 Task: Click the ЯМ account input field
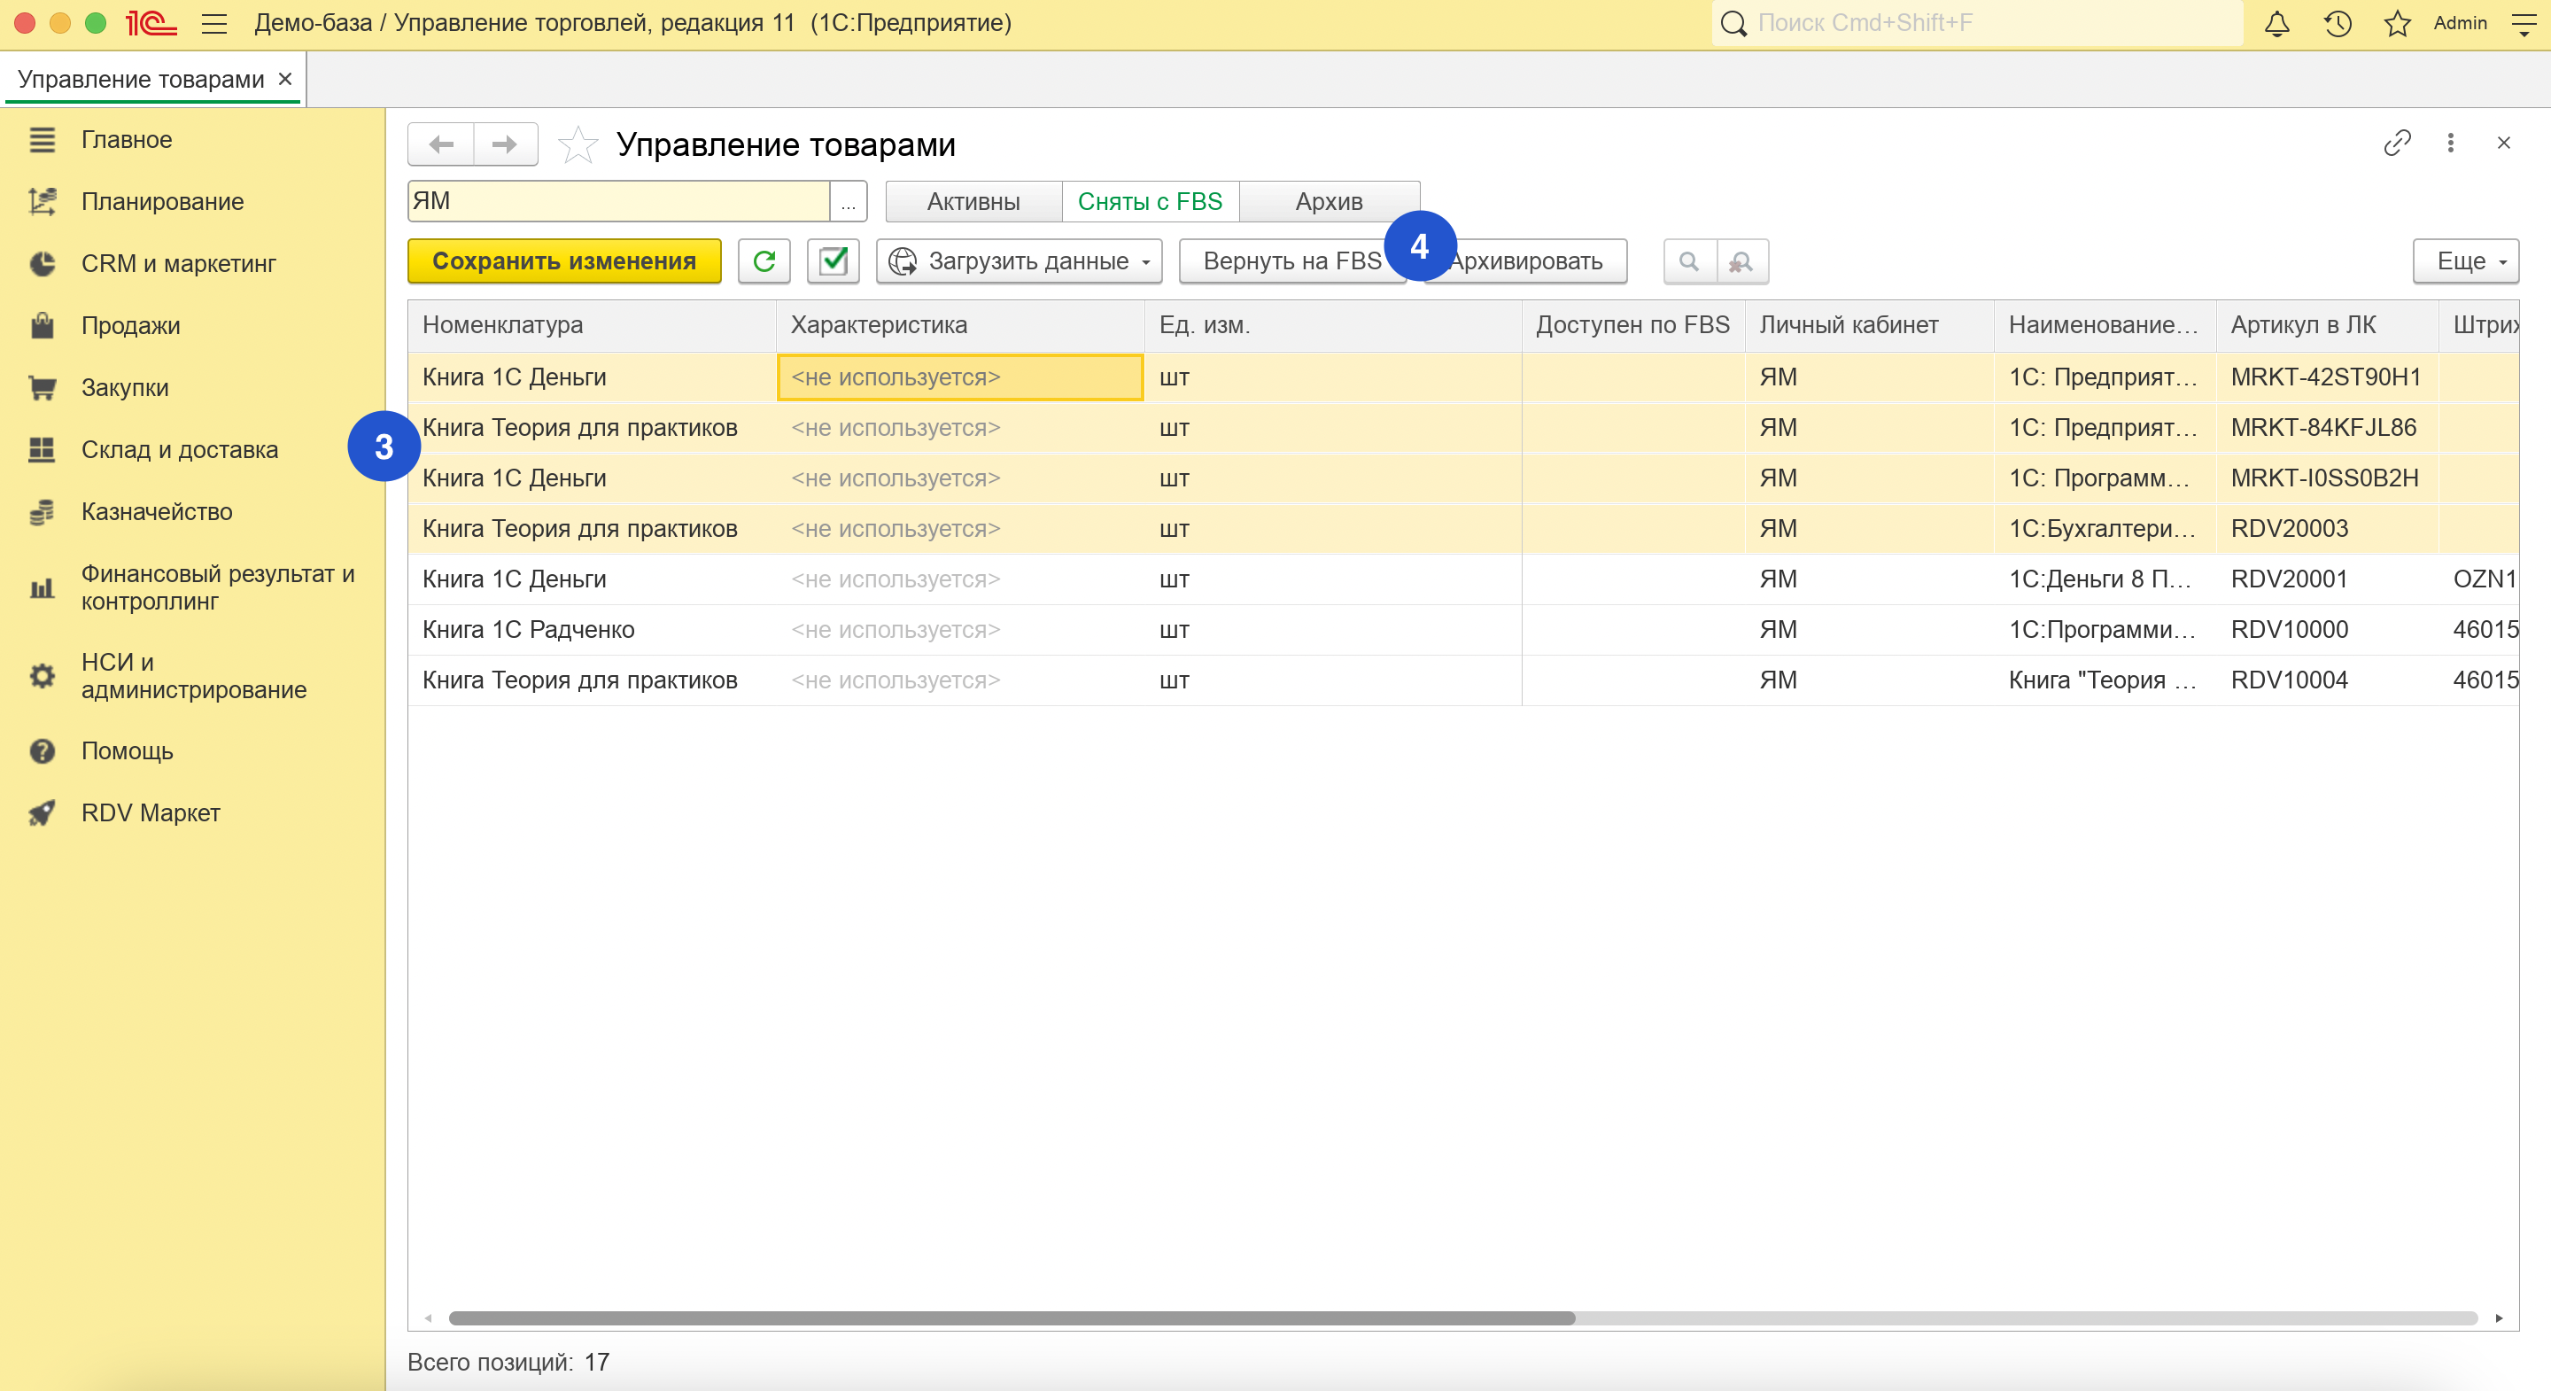(x=618, y=201)
